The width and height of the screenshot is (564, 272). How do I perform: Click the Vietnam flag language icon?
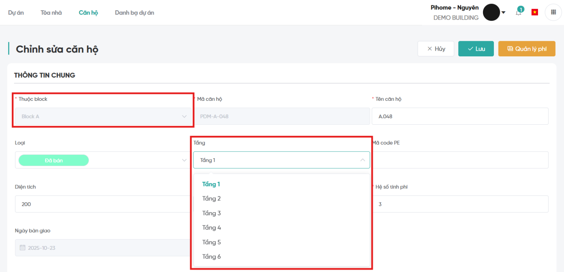tap(535, 12)
